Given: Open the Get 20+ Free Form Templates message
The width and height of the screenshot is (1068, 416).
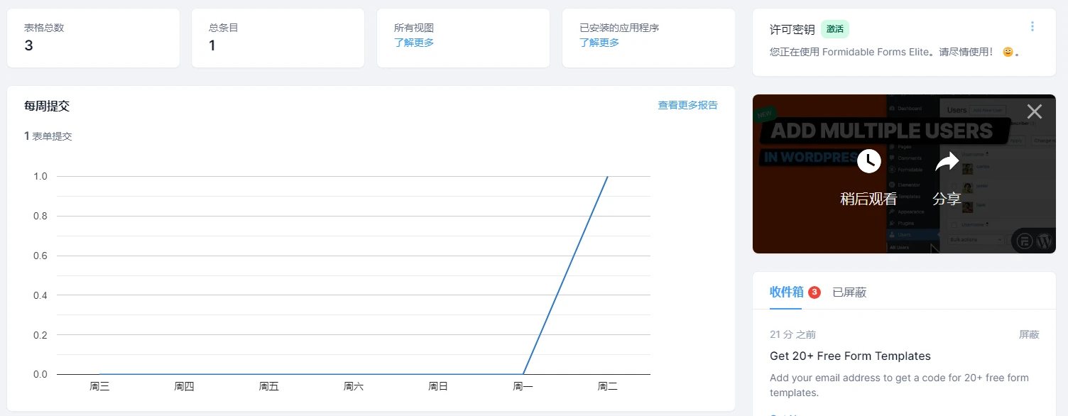Looking at the screenshot, I should coord(850,356).
